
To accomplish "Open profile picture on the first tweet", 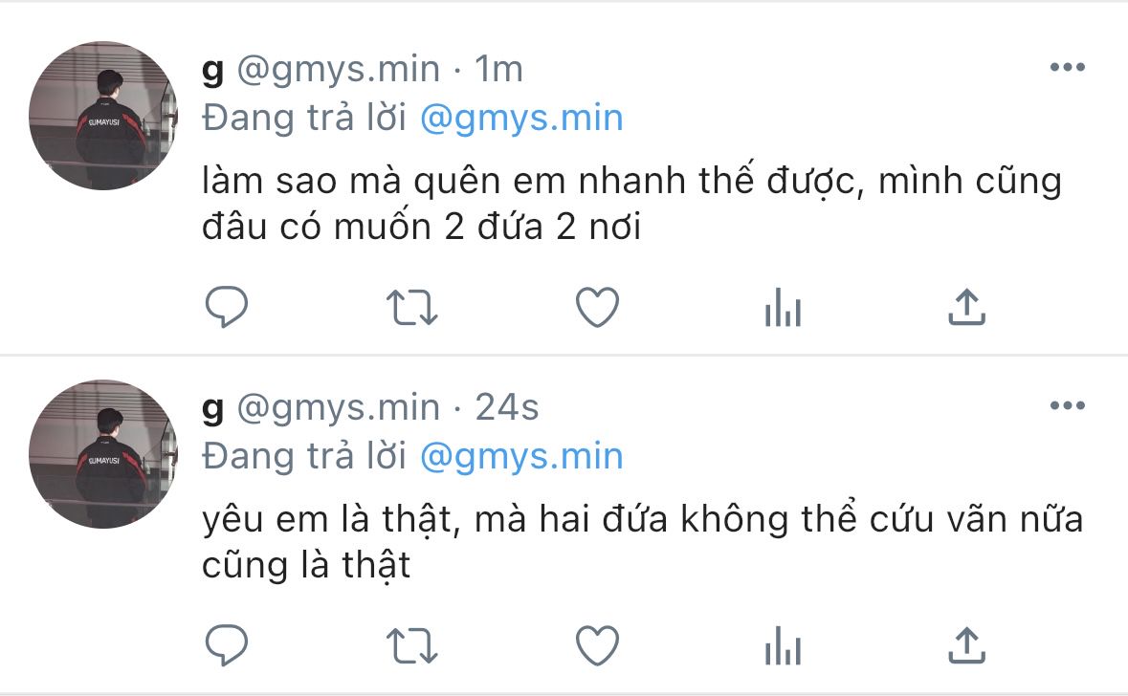I will (103, 116).
